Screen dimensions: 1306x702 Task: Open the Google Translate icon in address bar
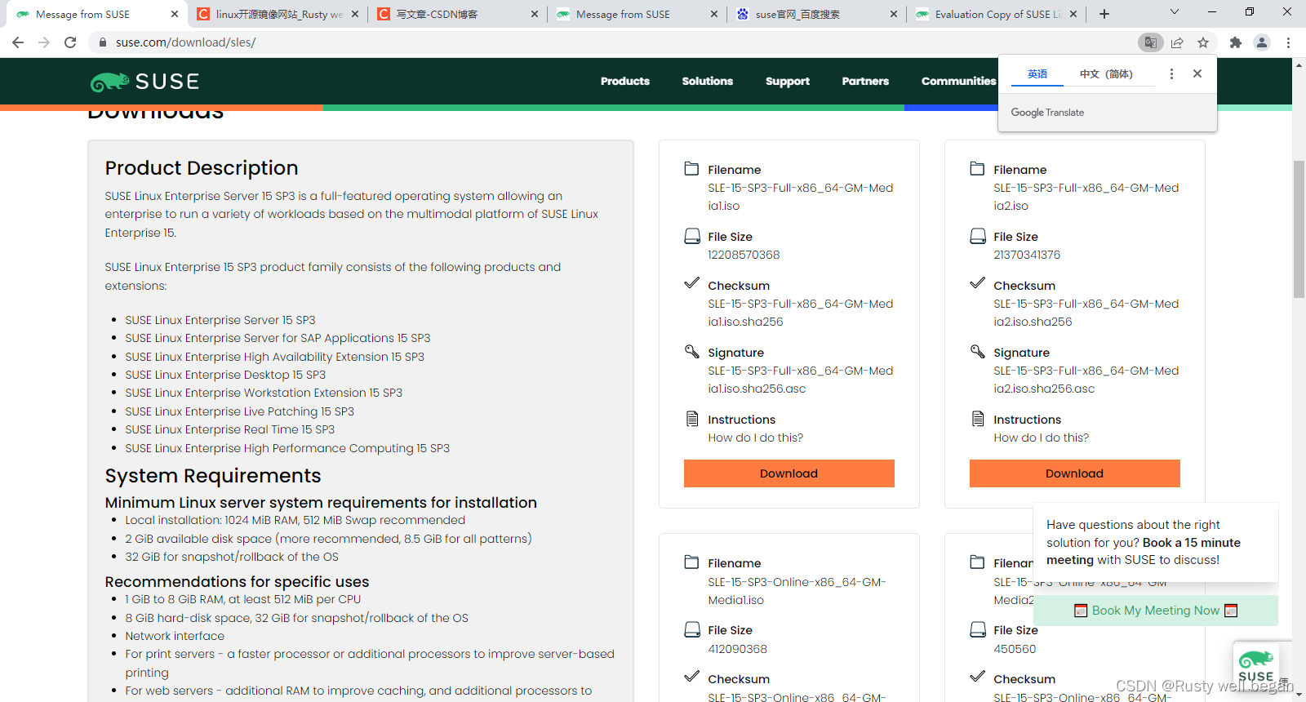1150,42
